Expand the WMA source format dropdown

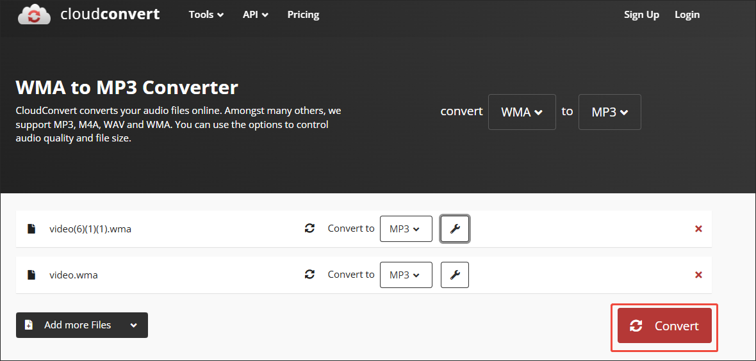(522, 112)
